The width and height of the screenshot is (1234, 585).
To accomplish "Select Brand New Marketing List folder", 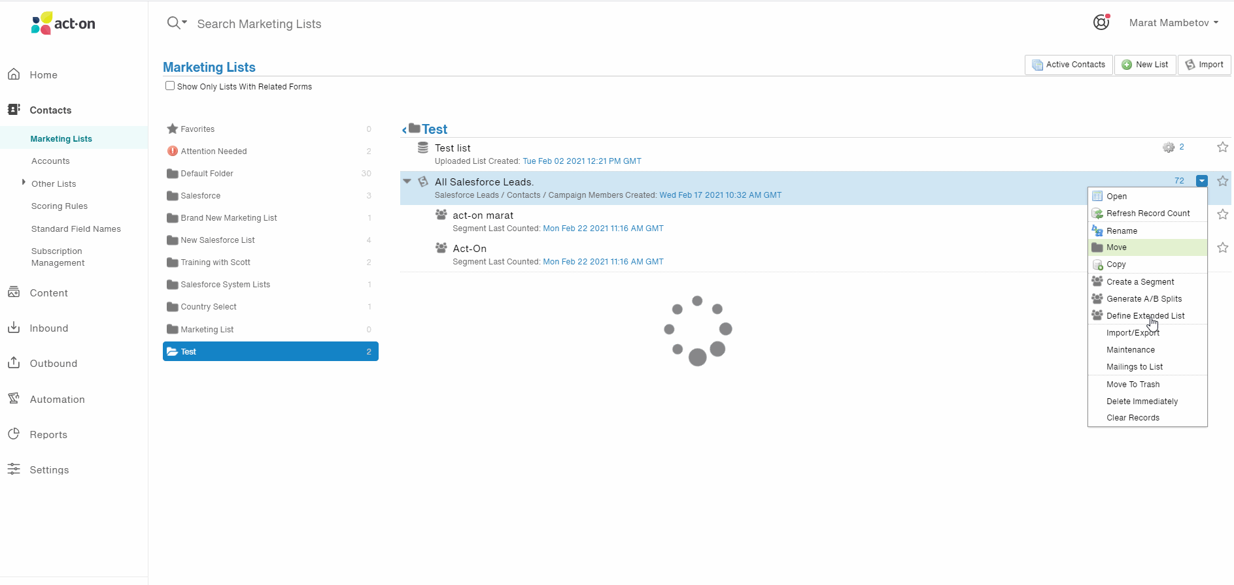I will (x=270, y=218).
